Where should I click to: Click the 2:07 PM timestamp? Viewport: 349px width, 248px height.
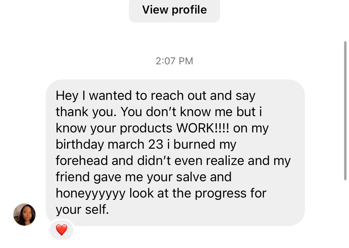(x=174, y=61)
